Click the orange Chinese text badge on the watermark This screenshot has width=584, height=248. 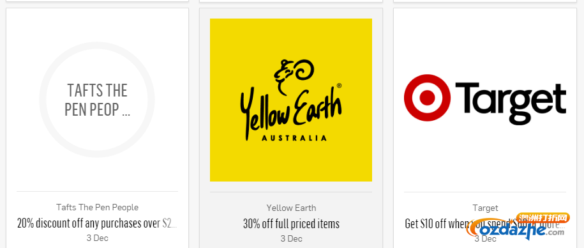[x=543, y=218]
